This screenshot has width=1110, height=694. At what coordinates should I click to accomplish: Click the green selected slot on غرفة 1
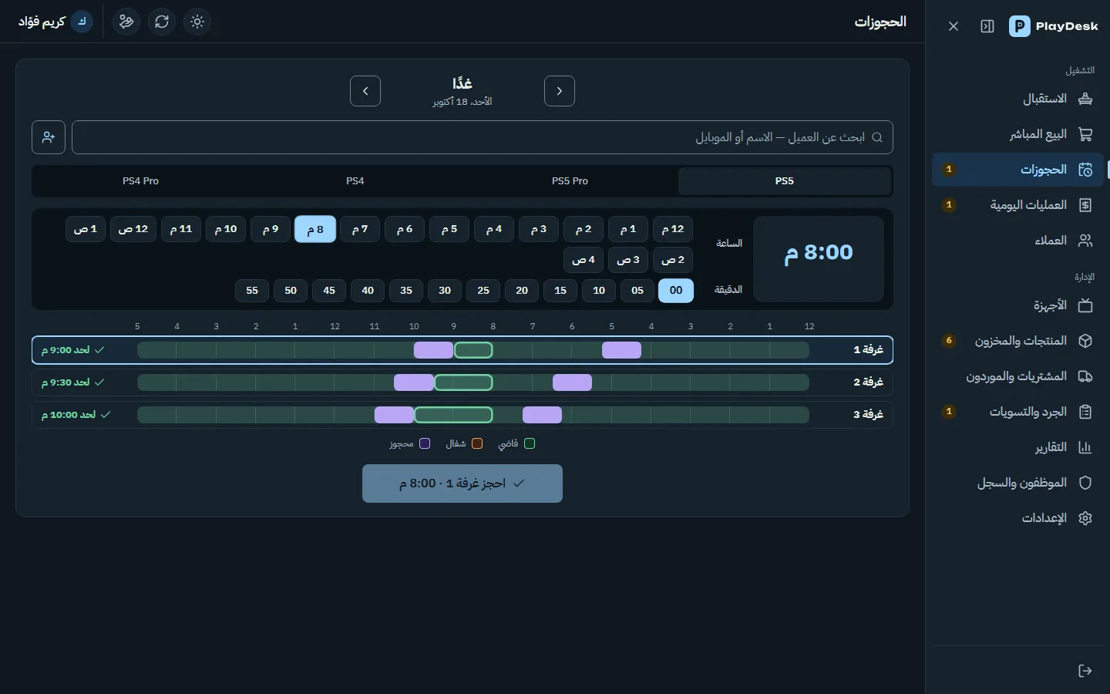click(473, 350)
